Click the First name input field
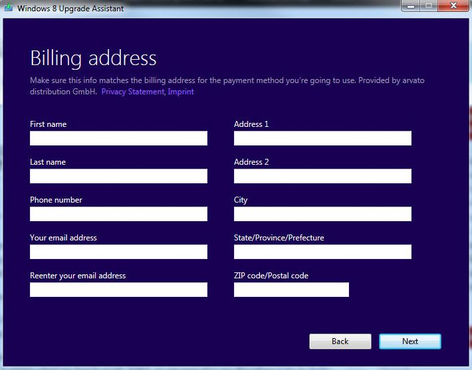Image resolution: width=472 pixels, height=370 pixels. click(x=118, y=138)
